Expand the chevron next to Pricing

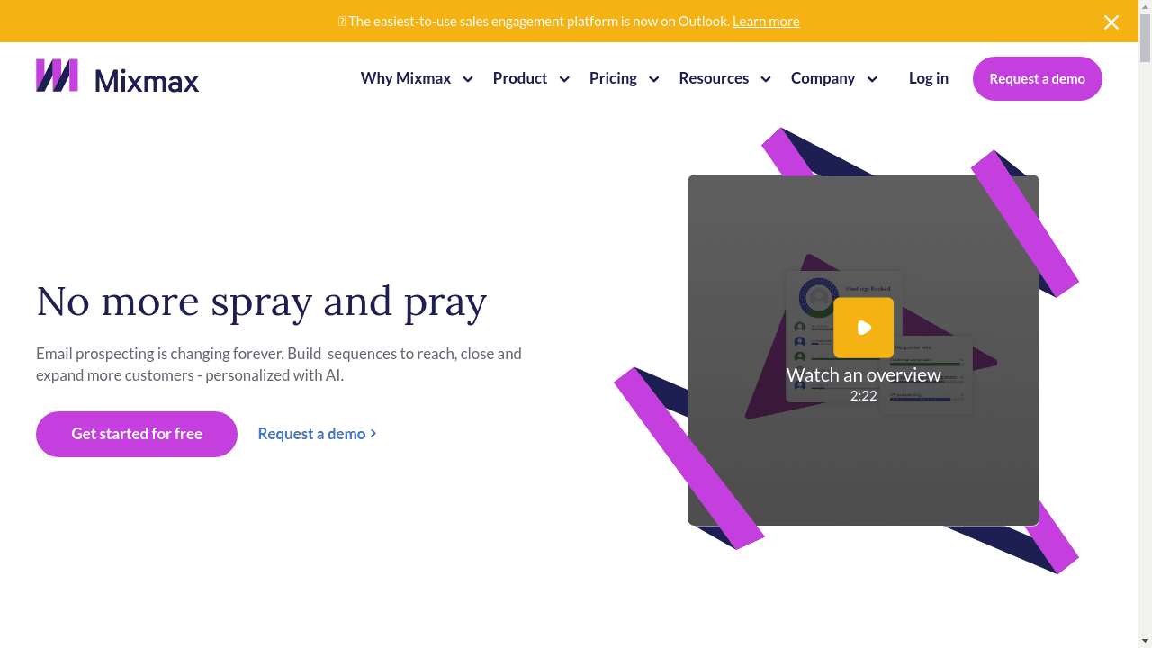(x=653, y=79)
